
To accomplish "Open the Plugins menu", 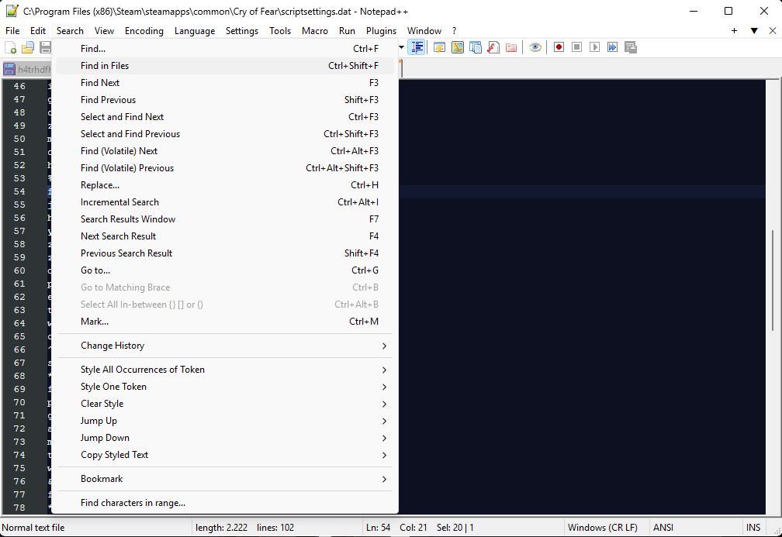I will [x=381, y=31].
